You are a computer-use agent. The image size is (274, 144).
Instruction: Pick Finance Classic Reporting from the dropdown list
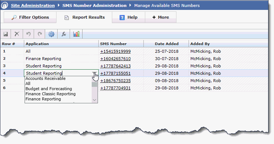[x=51, y=94]
